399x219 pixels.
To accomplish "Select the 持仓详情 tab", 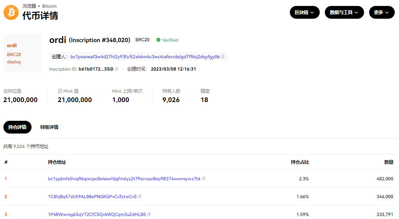I will [x=17, y=127].
